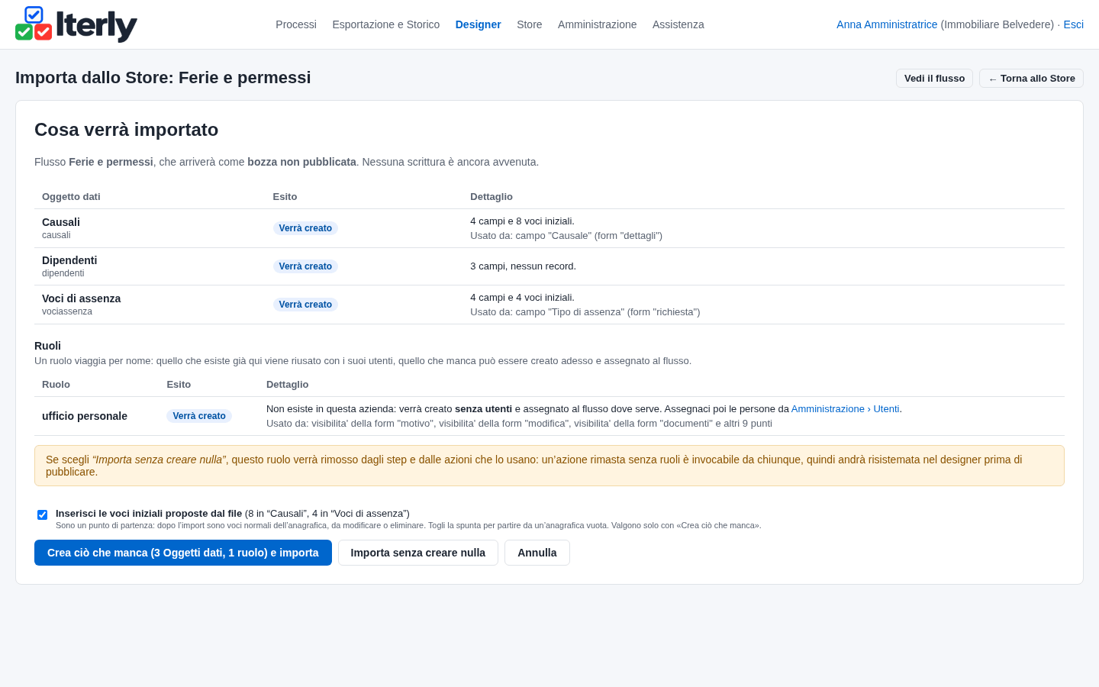The width and height of the screenshot is (1099, 687).
Task: Open the Processi menu item
Action: pos(296,24)
